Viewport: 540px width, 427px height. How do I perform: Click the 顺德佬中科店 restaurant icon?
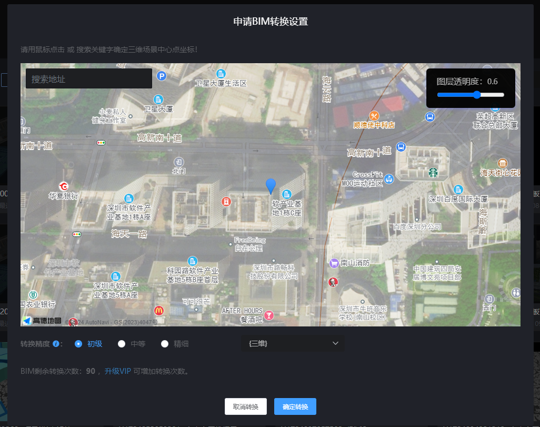coord(374,116)
